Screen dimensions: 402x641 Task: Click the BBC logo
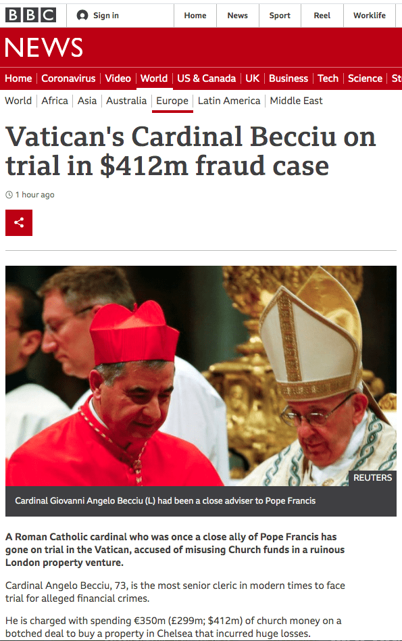30,15
